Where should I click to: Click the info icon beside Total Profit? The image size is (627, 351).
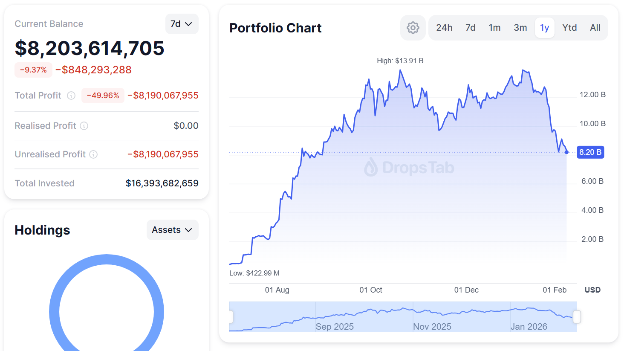71,96
